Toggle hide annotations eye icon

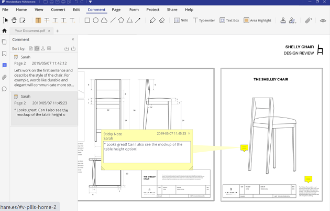coord(323,20)
